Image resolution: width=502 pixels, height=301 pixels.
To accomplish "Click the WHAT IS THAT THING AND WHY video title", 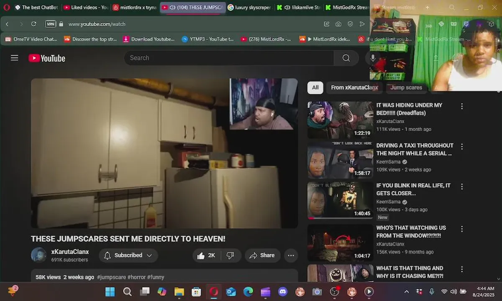I will 410,272.
